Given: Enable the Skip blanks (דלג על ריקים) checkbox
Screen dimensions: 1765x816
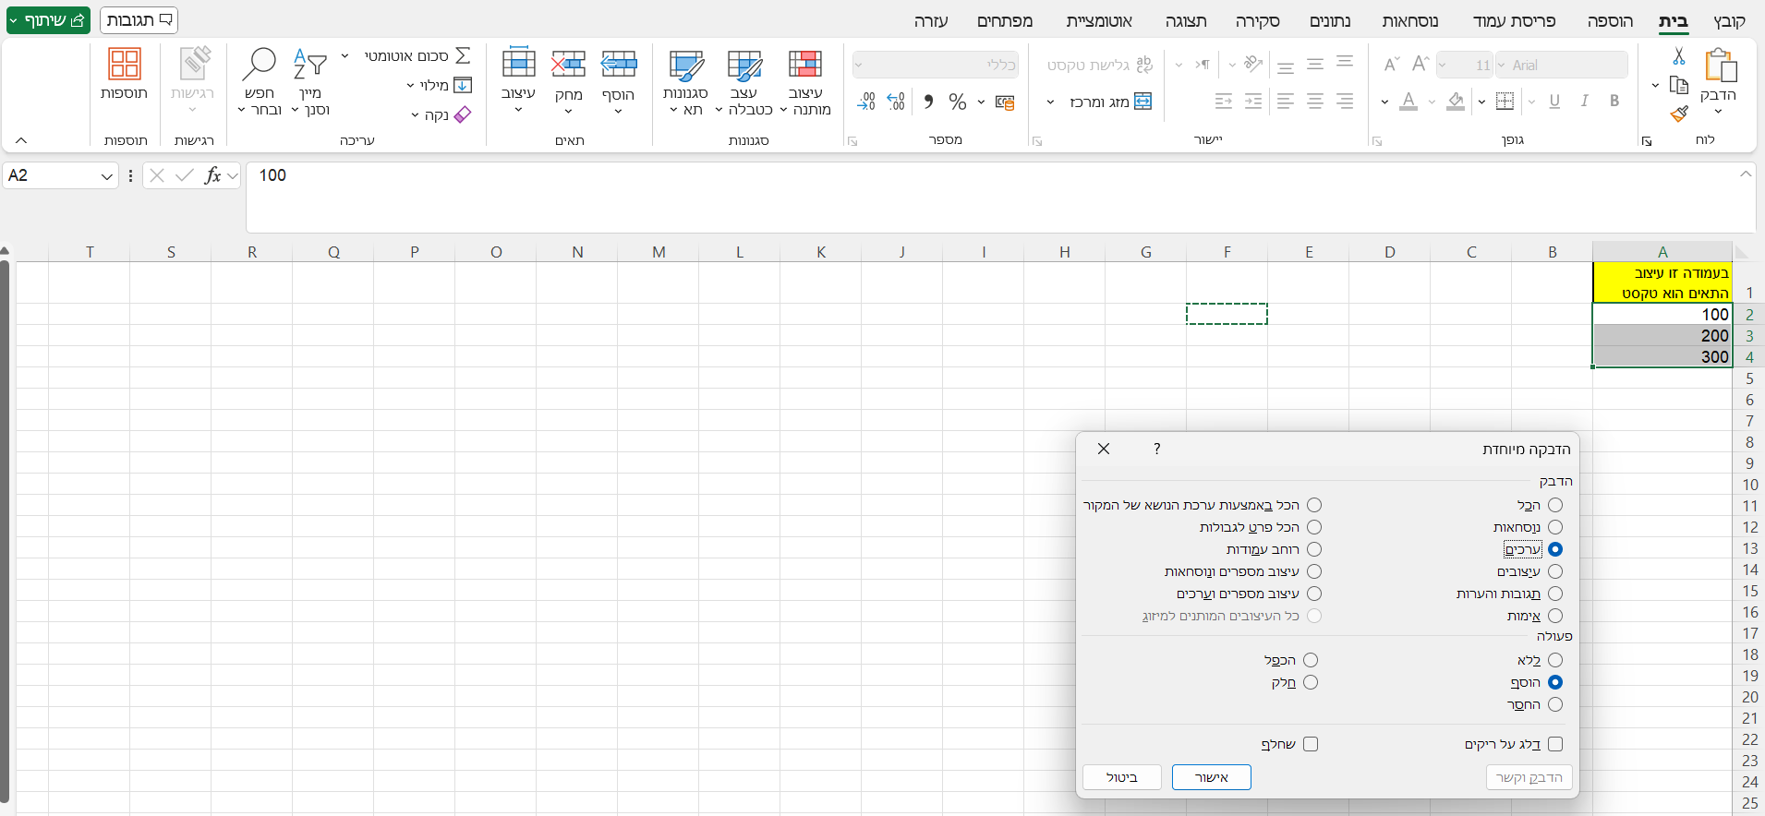Looking at the screenshot, I should [1555, 744].
